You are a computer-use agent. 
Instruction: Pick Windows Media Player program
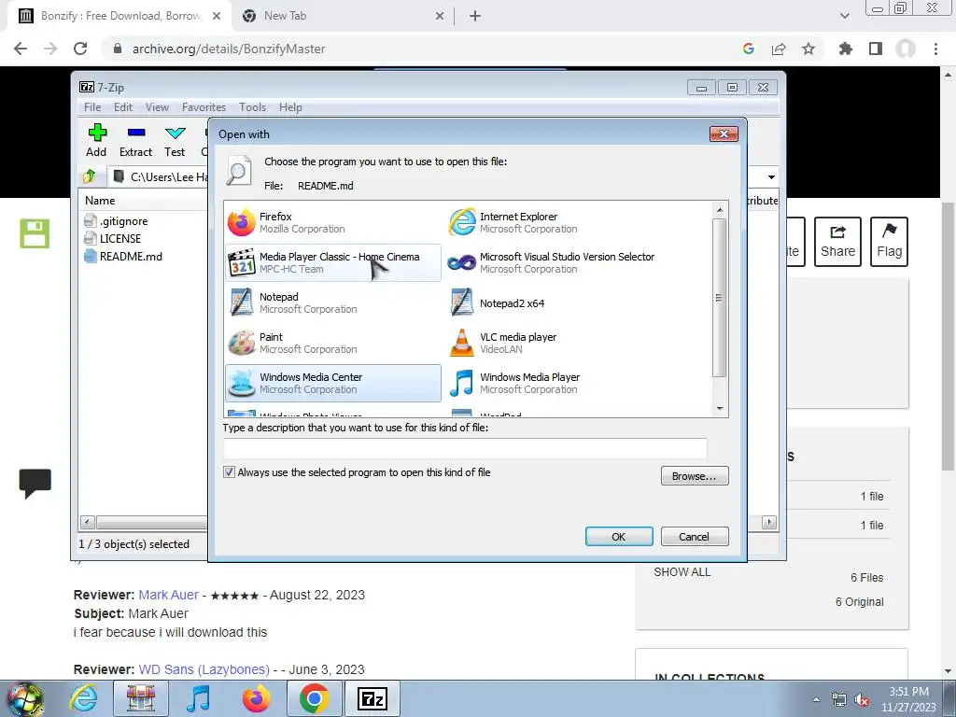[553, 384]
